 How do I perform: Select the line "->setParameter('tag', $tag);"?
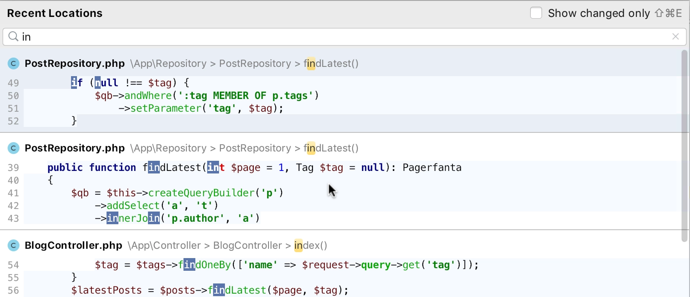click(201, 108)
